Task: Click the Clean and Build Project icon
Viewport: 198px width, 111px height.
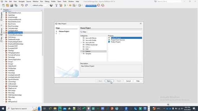Action: (x=61, y=5)
